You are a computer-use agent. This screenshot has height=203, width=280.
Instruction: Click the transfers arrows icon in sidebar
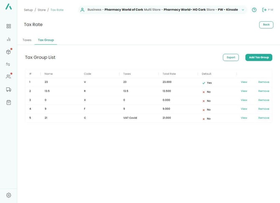(x=8, y=64)
